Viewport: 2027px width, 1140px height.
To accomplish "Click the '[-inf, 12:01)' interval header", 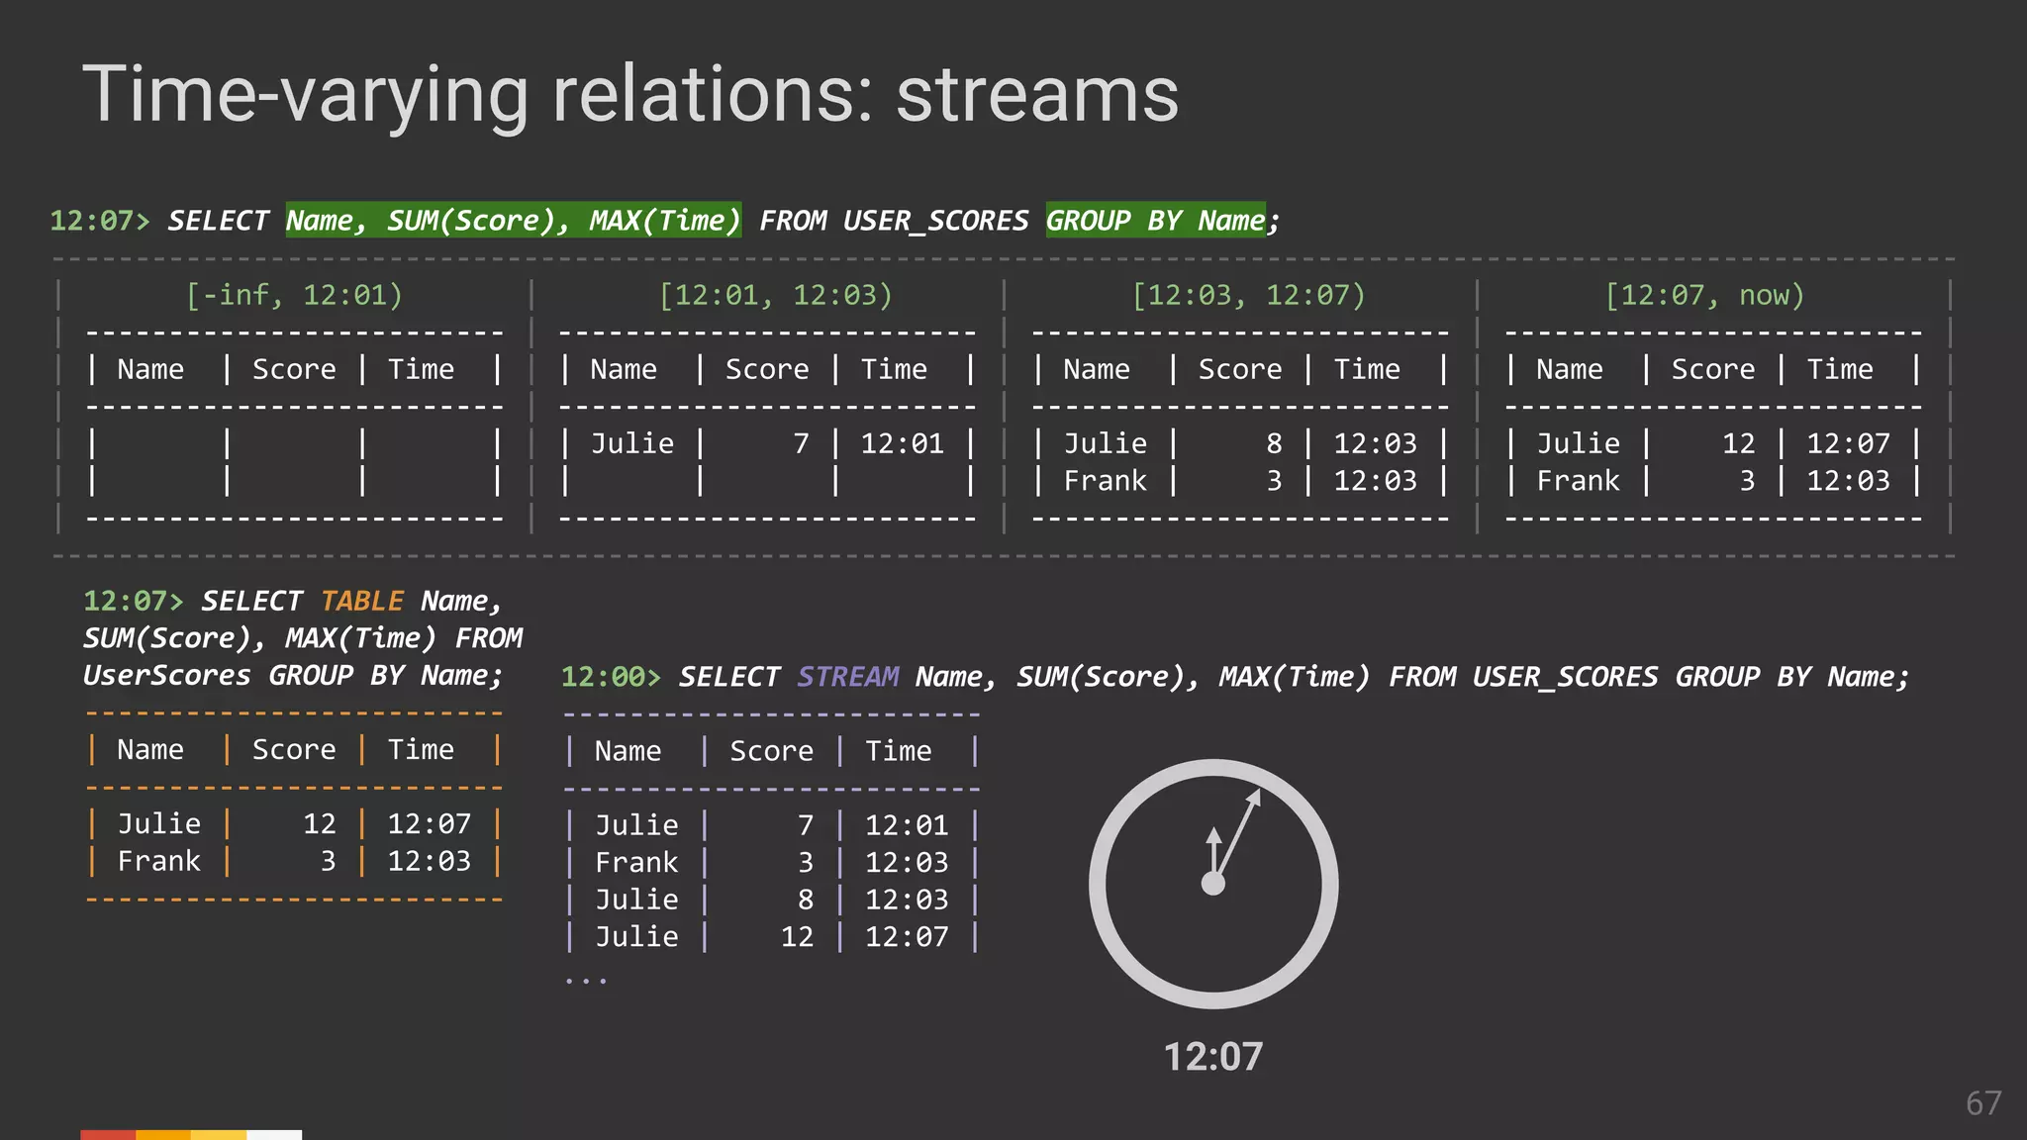I will tap(294, 295).
